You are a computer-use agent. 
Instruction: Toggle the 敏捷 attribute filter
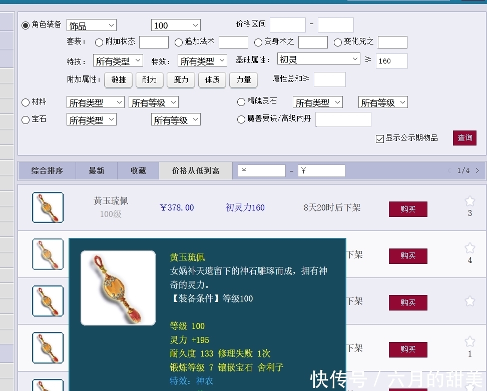click(x=118, y=79)
